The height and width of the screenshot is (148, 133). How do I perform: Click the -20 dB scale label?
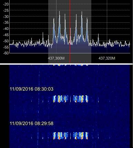pyautogui.click(x=6, y=4)
